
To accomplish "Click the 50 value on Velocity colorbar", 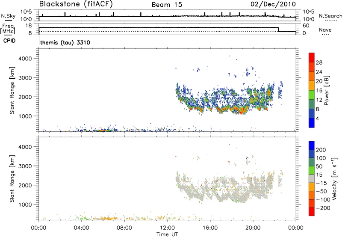I will pyautogui.click(x=319, y=166).
